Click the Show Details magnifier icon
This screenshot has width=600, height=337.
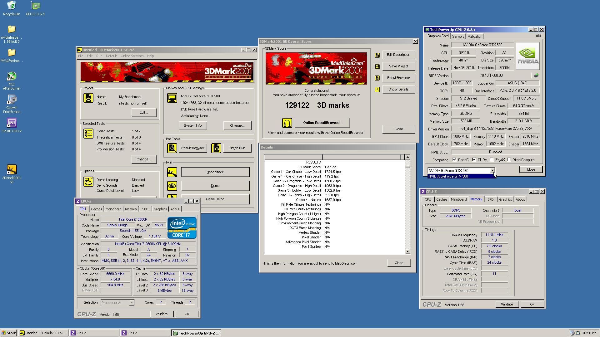(x=377, y=90)
